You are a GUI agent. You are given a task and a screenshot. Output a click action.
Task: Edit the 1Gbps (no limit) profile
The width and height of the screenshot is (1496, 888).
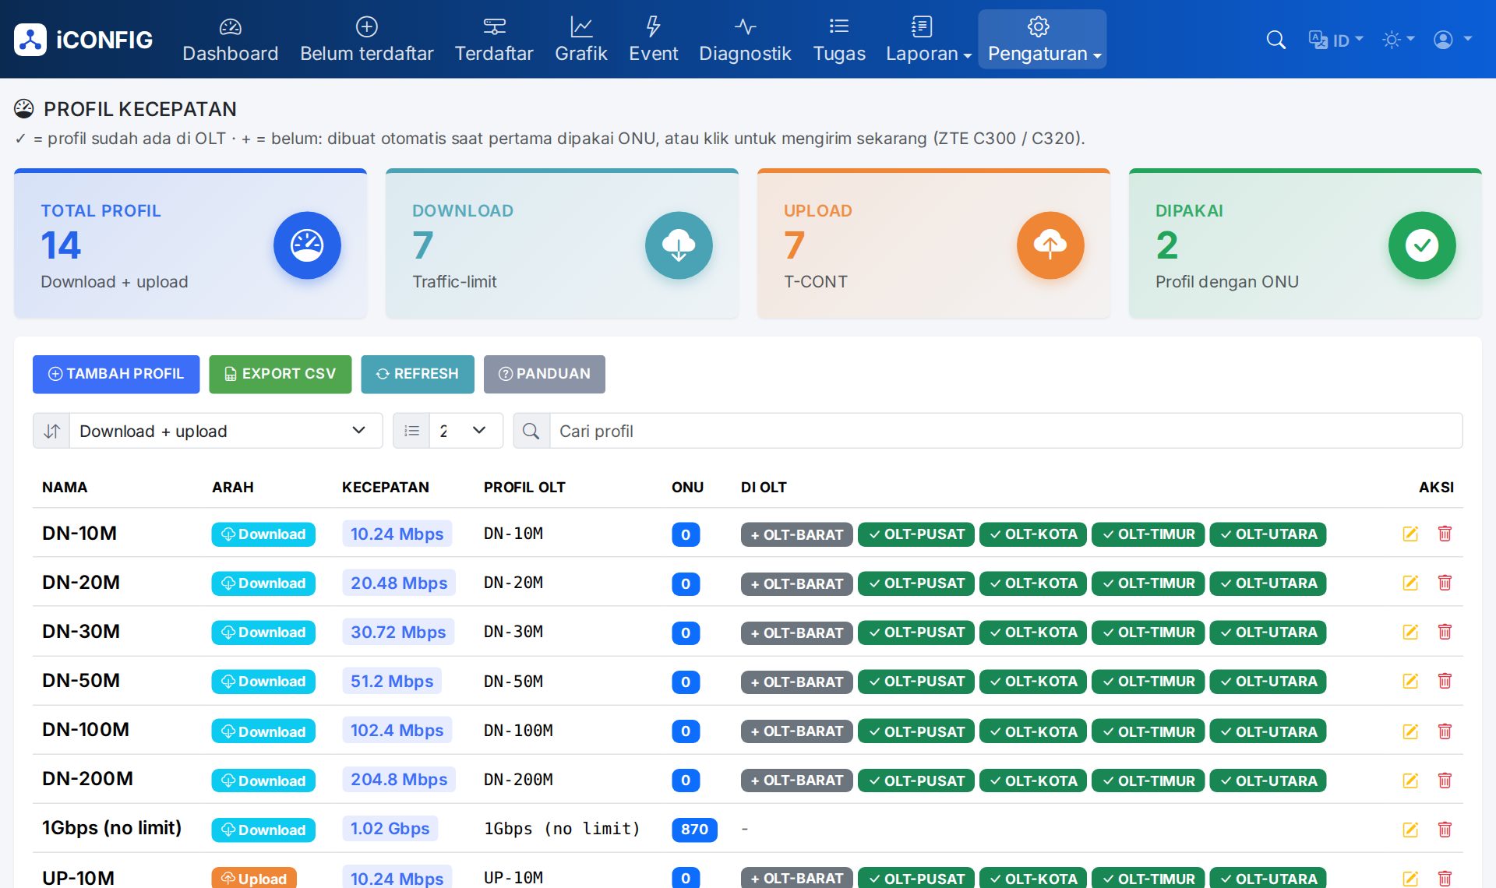click(x=1410, y=829)
